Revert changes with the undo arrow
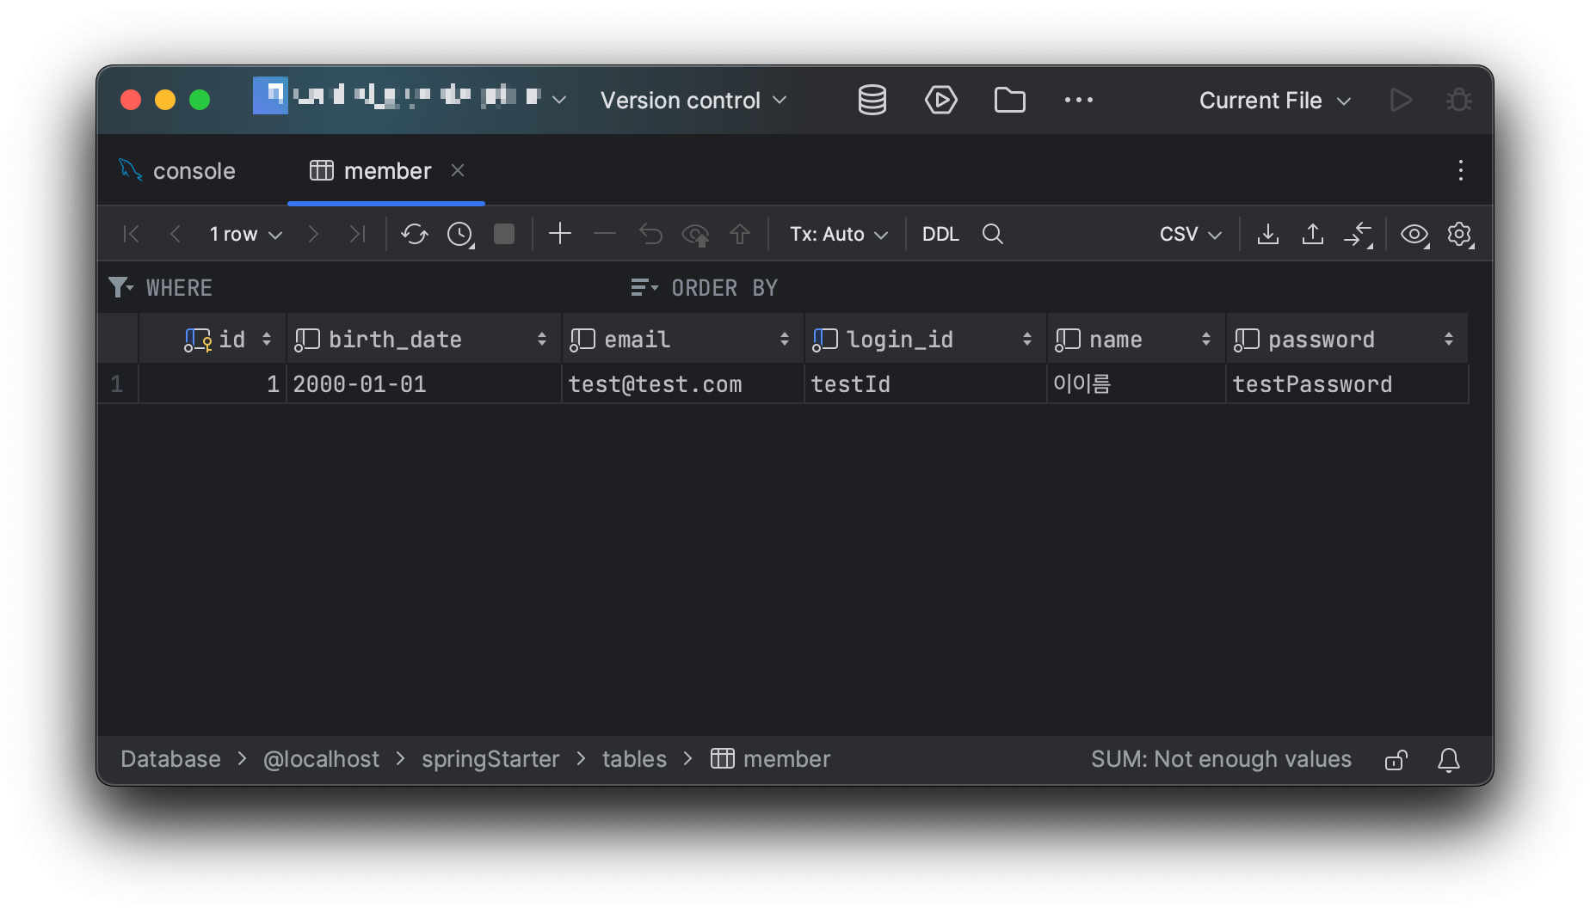 pyautogui.click(x=650, y=234)
